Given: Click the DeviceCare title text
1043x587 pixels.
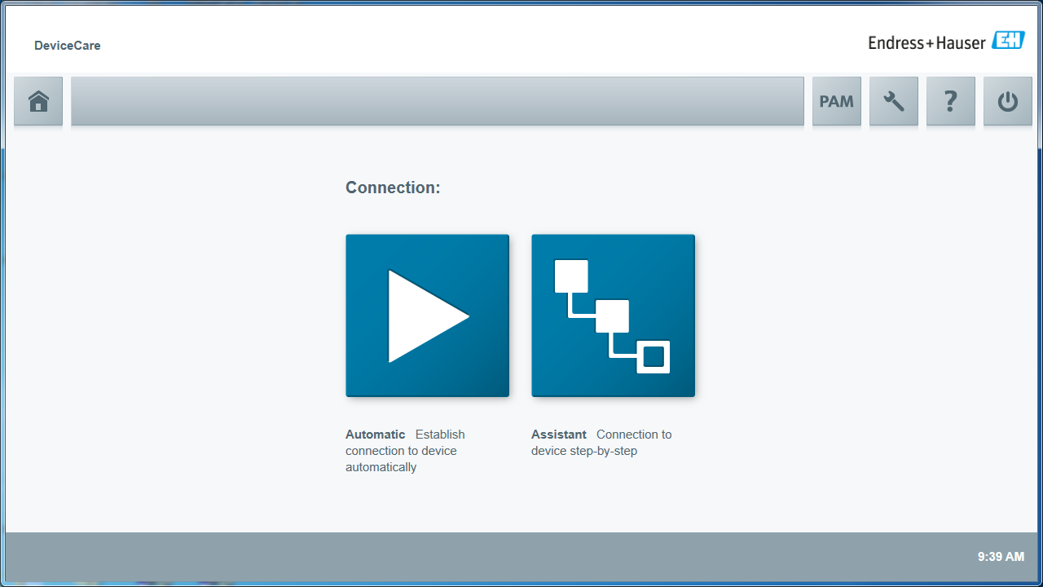Looking at the screenshot, I should coord(68,46).
